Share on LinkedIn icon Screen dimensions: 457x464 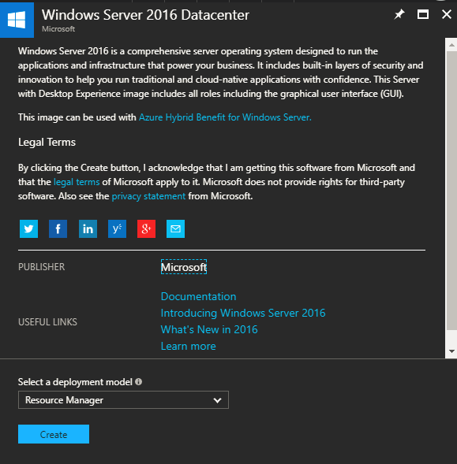(x=88, y=228)
